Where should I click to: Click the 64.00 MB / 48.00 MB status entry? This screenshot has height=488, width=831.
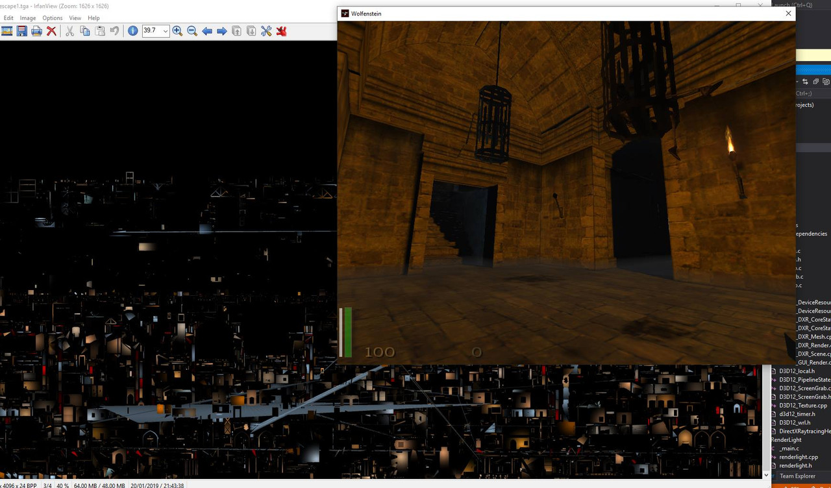tap(99, 485)
